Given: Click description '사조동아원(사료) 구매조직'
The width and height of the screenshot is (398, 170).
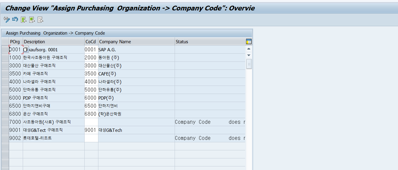Looking at the screenshot, I should pyautogui.click(x=47, y=122).
